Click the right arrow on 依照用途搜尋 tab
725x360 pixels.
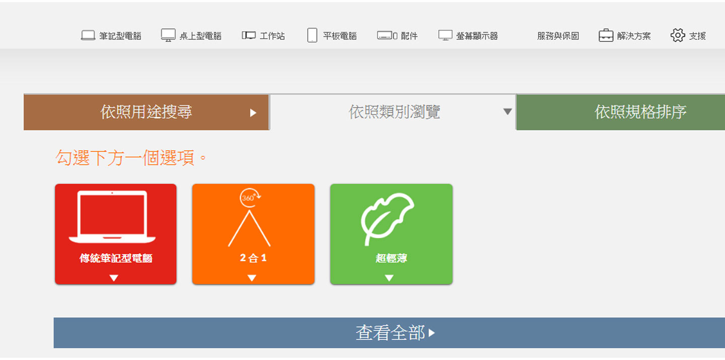tap(253, 113)
